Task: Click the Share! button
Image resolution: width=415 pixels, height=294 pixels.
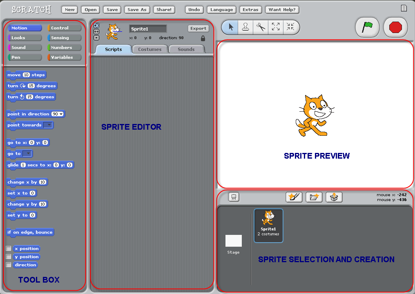Action: pos(164,9)
